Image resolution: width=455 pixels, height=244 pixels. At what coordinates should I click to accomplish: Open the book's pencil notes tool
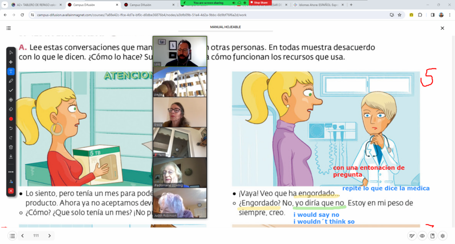412,236
